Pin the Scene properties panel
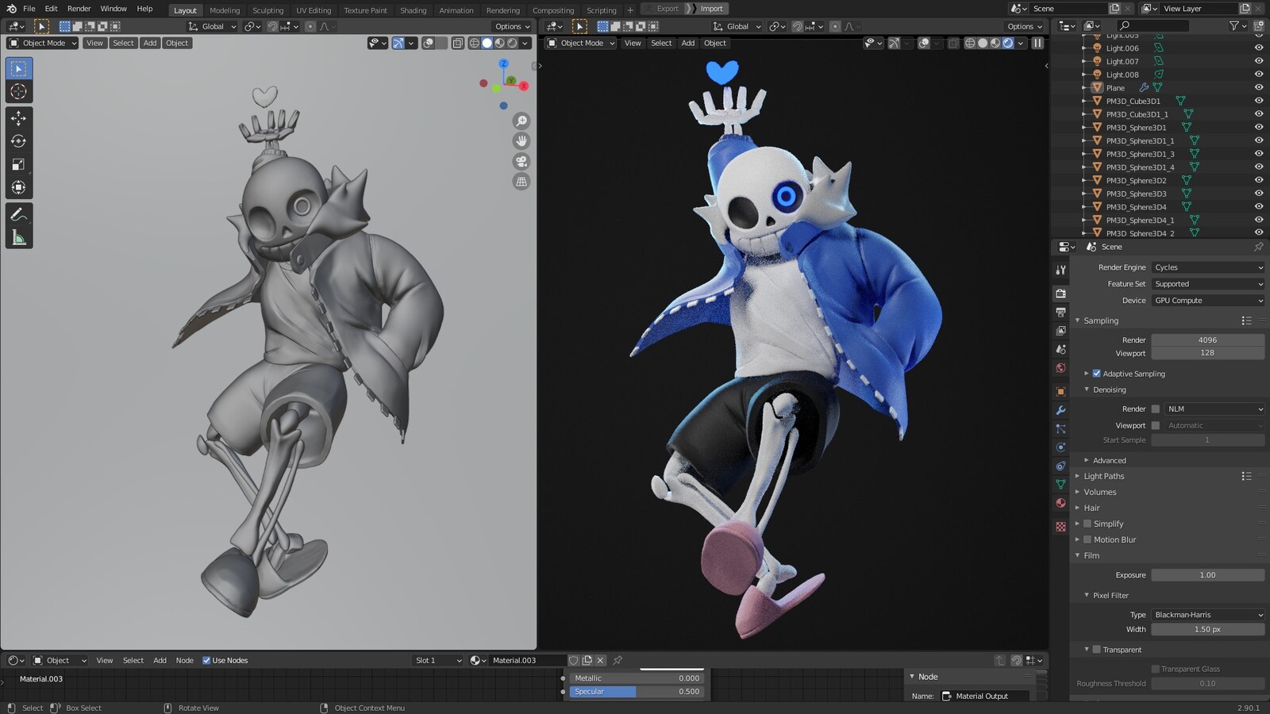1270x714 pixels. click(x=1258, y=247)
